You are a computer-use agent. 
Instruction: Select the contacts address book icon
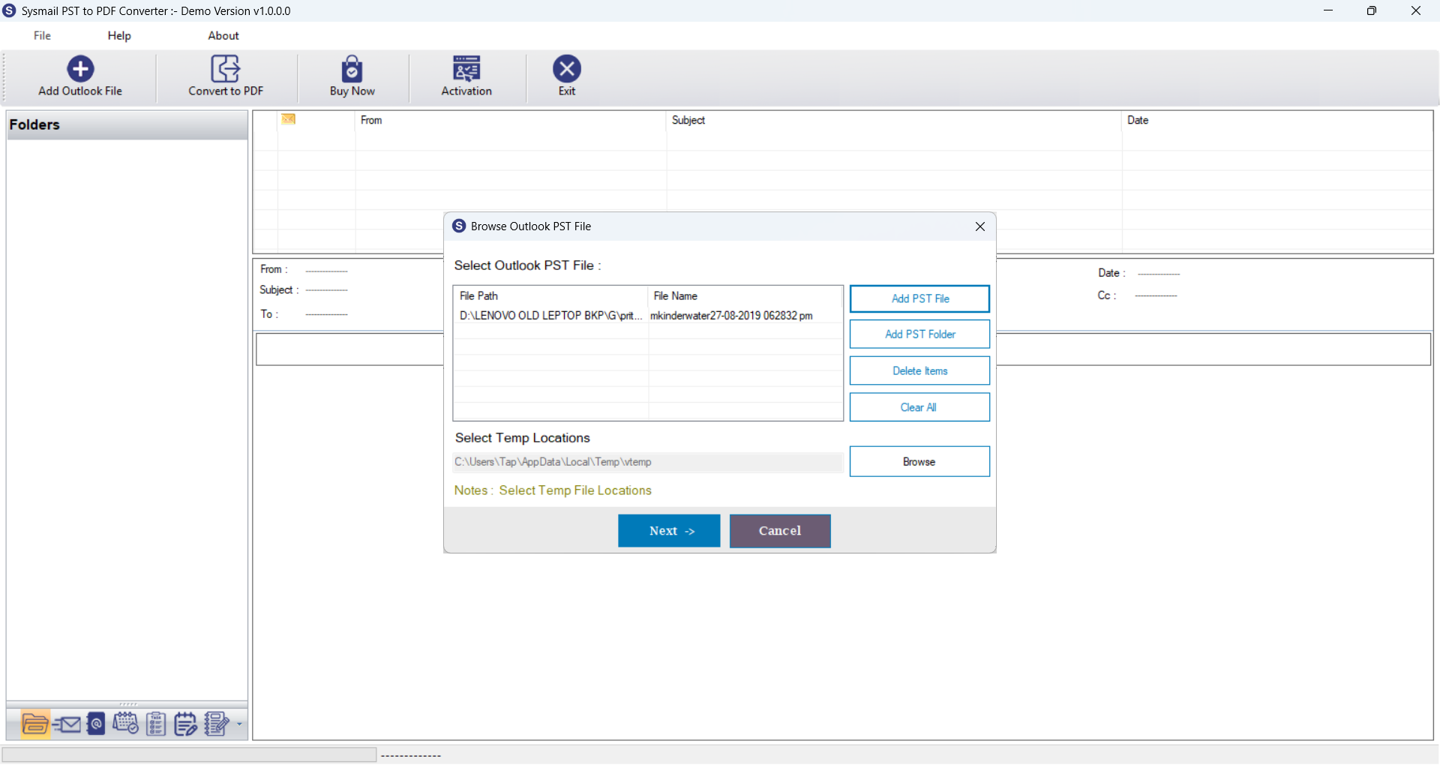(x=96, y=724)
